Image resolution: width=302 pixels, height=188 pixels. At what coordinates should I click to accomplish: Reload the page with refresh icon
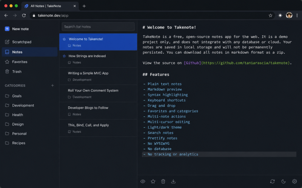click(x=24, y=15)
